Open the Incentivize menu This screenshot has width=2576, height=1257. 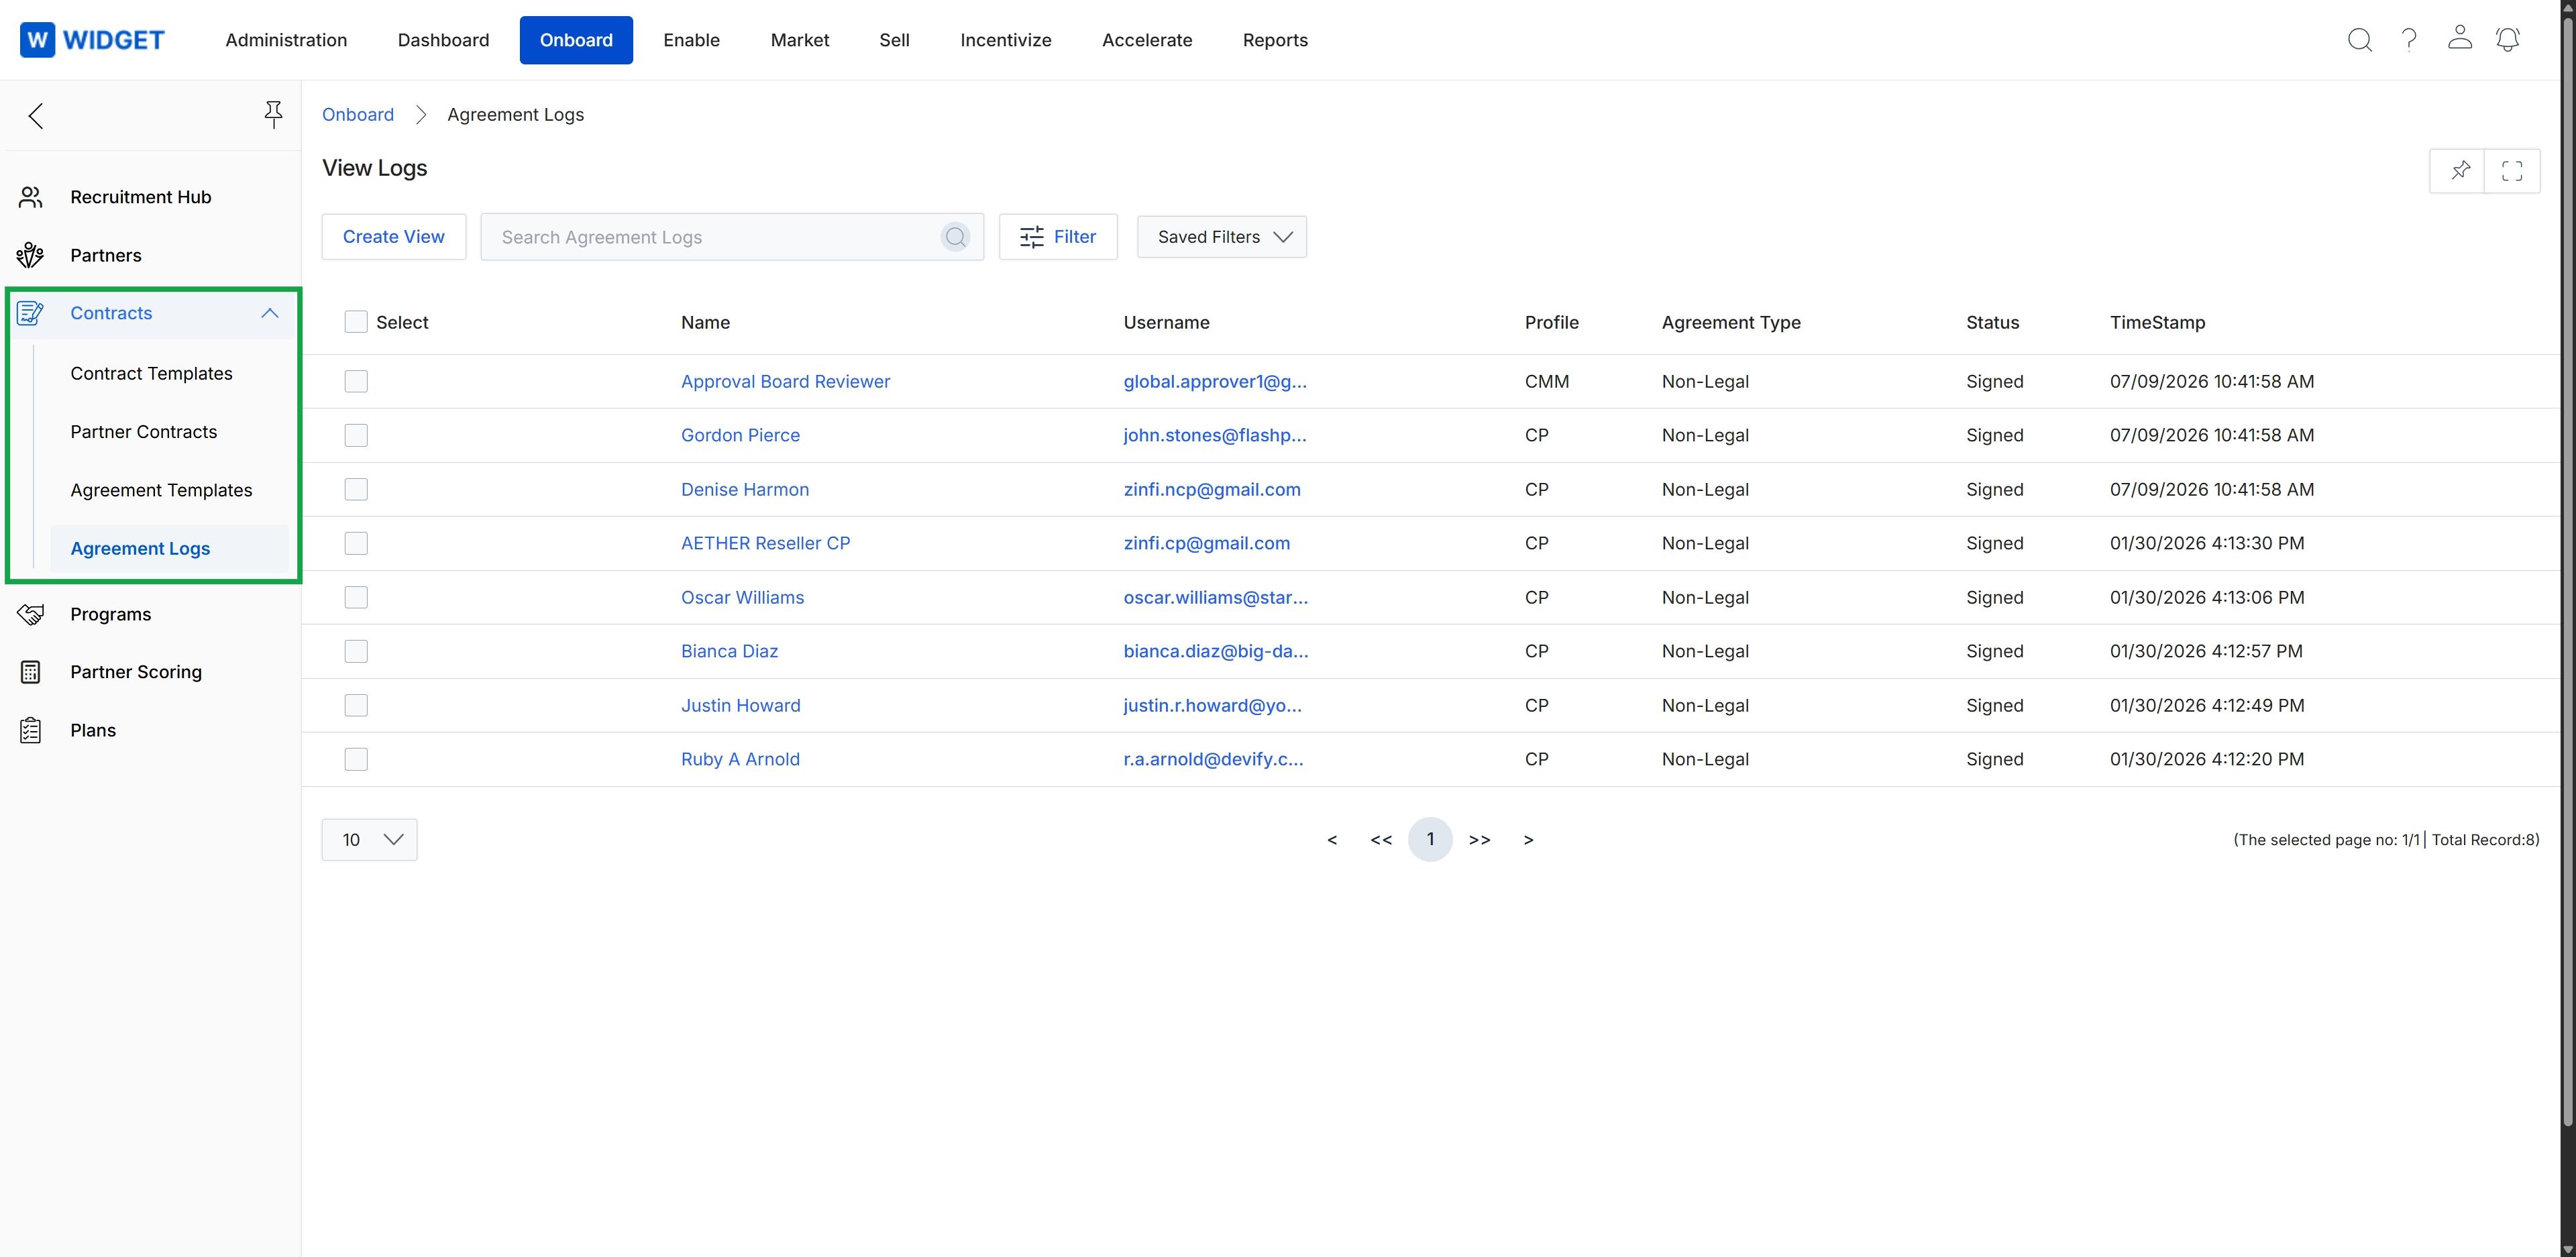tap(1005, 40)
